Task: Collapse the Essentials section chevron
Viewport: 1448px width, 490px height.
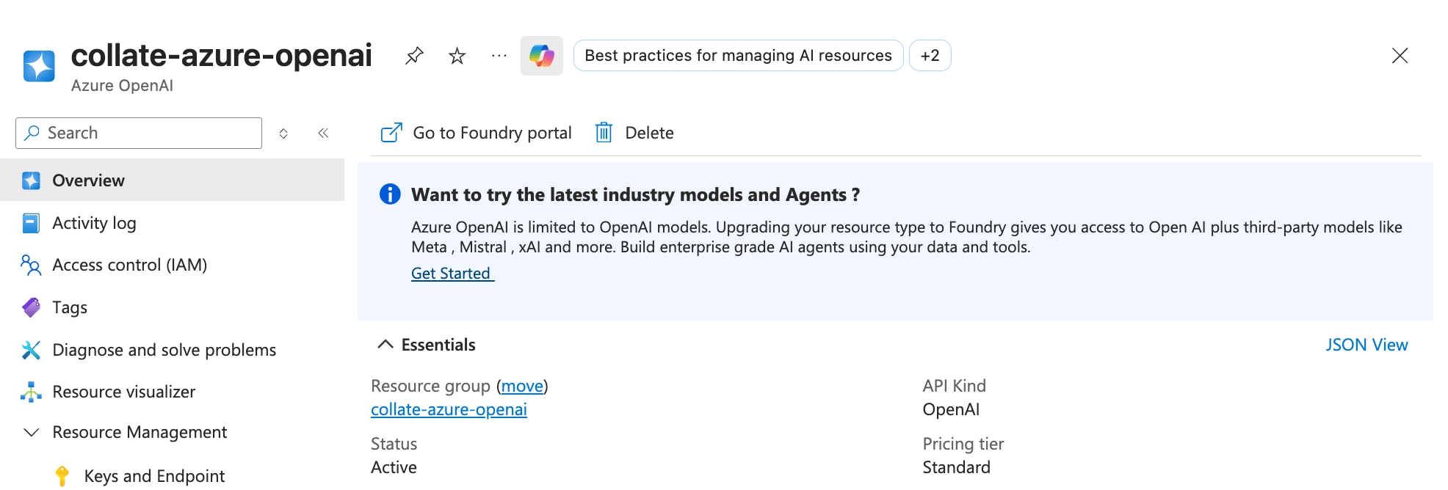Action: [x=385, y=344]
